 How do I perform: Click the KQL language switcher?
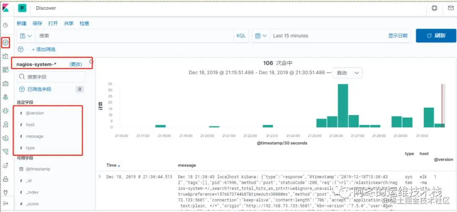[241, 36]
